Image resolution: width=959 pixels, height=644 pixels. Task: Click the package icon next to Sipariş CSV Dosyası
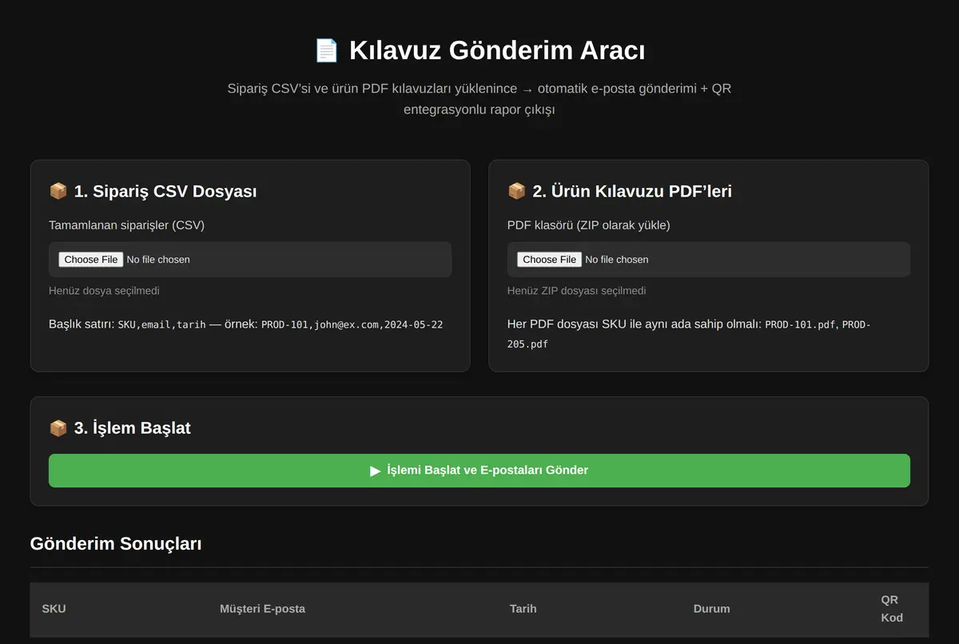click(x=58, y=191)
